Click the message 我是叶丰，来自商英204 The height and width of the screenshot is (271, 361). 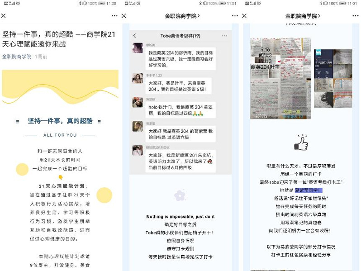[178, 86]
